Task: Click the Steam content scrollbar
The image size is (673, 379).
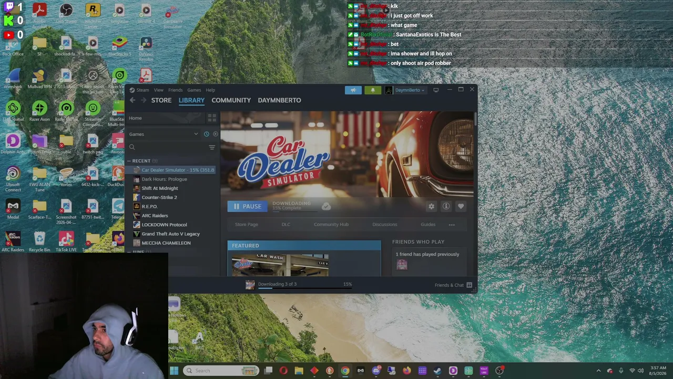Action: tap(475, 119)
